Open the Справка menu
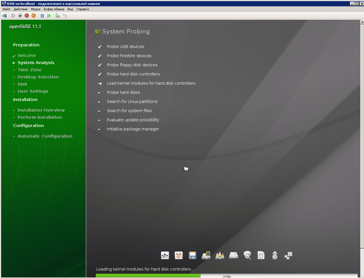The height and width of the screenshot is (278, 364). point(82,9)
